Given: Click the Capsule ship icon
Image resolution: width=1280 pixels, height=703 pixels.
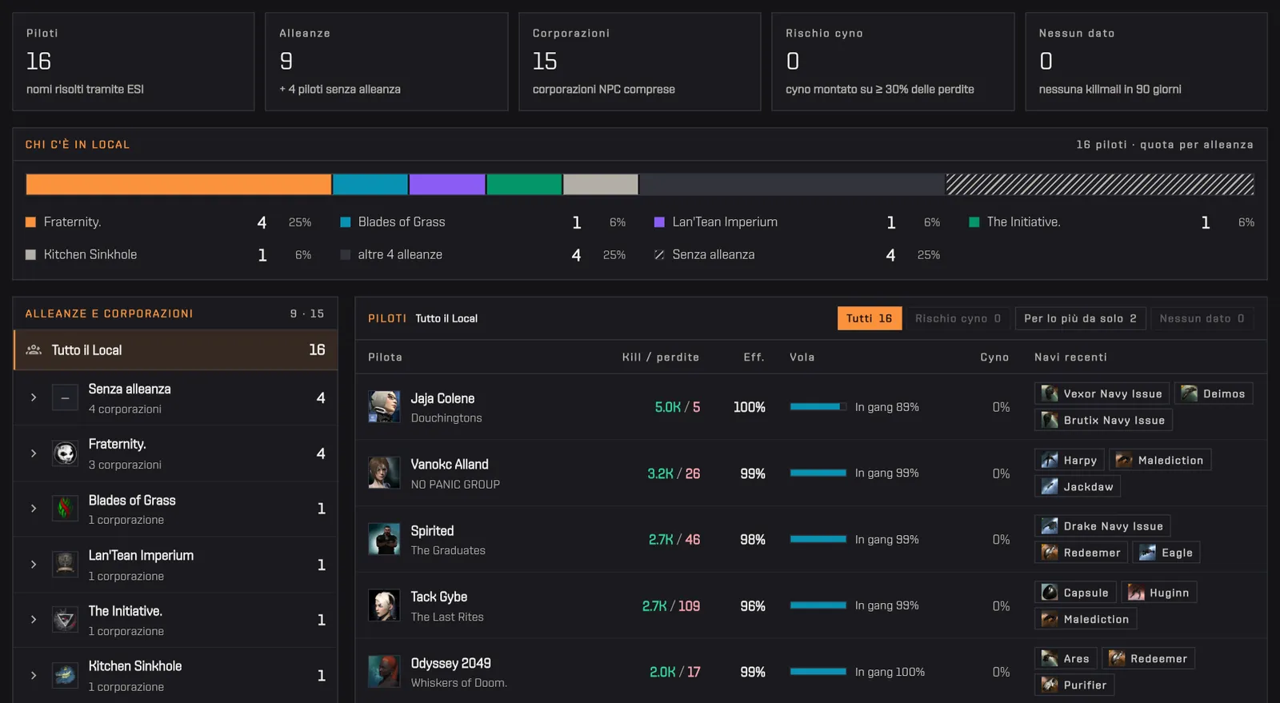Looking at the screenshot, I should coord(1050,593).
